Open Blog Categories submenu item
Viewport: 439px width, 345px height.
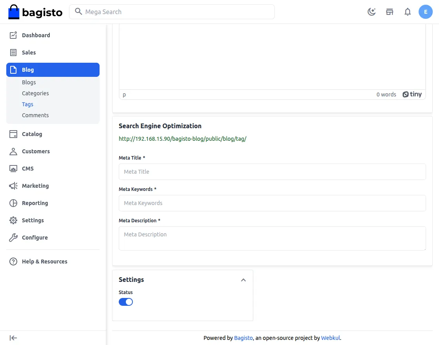click(x=35, y=93)
